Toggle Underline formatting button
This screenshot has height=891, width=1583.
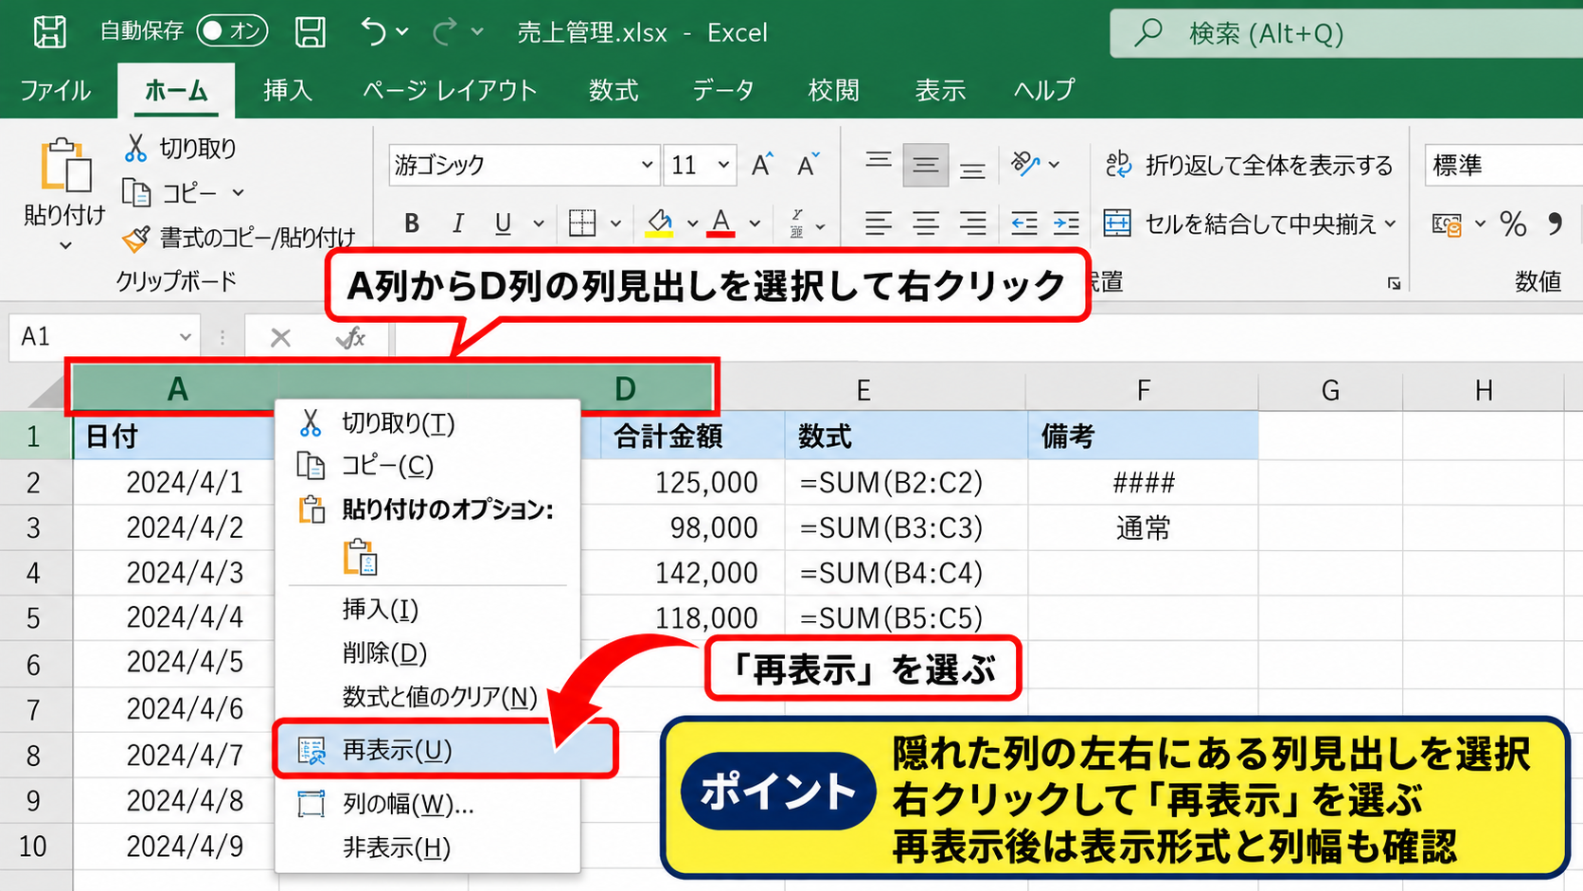503,223
